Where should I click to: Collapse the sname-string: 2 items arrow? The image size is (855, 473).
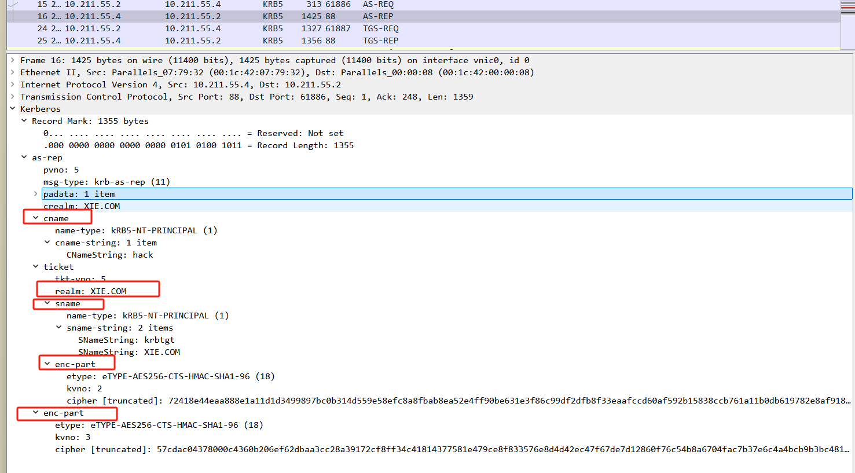tap(58, 328)
